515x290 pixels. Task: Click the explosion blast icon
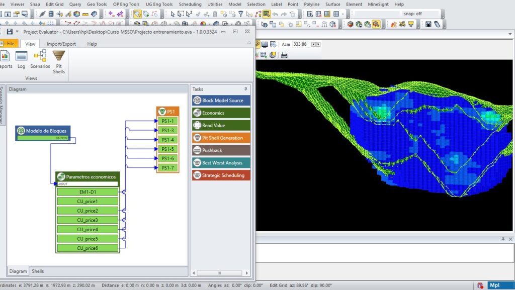click(x=393, y=24)
